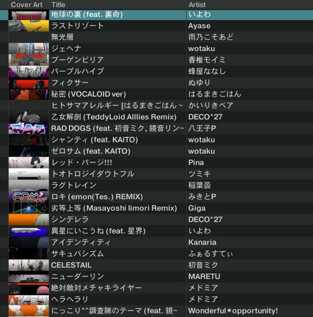Click artist 雨乃こそあど
Image resolution: width=313 pixels, height=317 pixels.
(x=211, y=37)
